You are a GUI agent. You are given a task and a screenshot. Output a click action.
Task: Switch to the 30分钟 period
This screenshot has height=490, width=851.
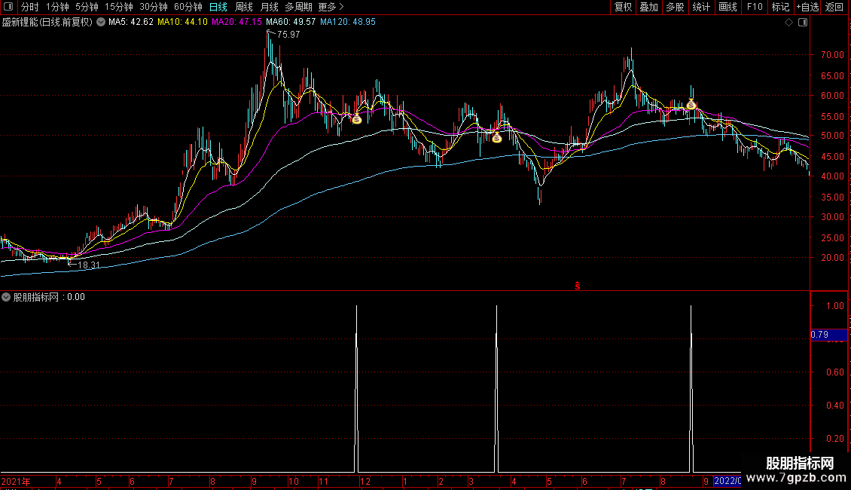pyautogui.click(x=153, y=7)
